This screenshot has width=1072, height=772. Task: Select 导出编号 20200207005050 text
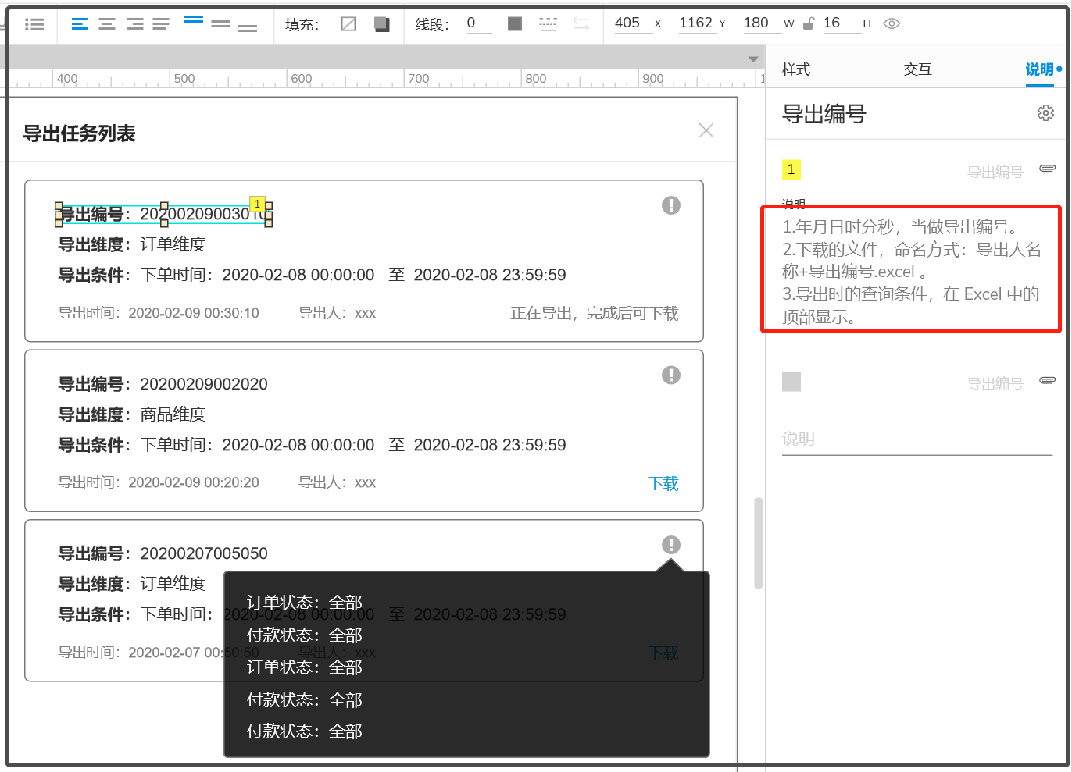pos(163,553)
